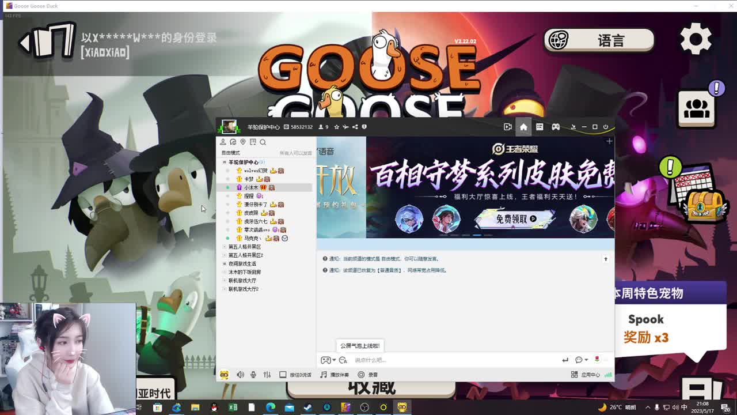This screenshot has width=737, height=415.
Task: Click the up arrow beside notifications
Action: pos(606,259)
